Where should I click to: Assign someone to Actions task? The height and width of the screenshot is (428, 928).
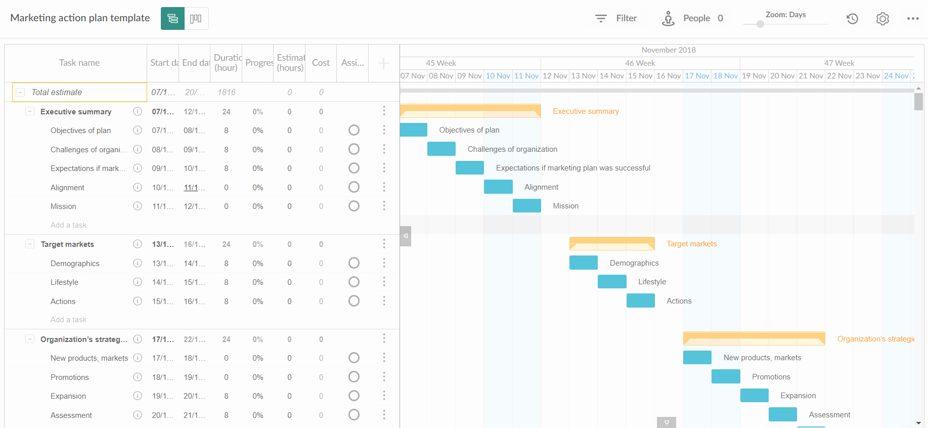coord(354,301)
